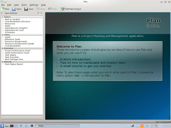Screen dimensions: 171x128
Task: Open the Resource Assignments view
Action: [x=16, y=41]
